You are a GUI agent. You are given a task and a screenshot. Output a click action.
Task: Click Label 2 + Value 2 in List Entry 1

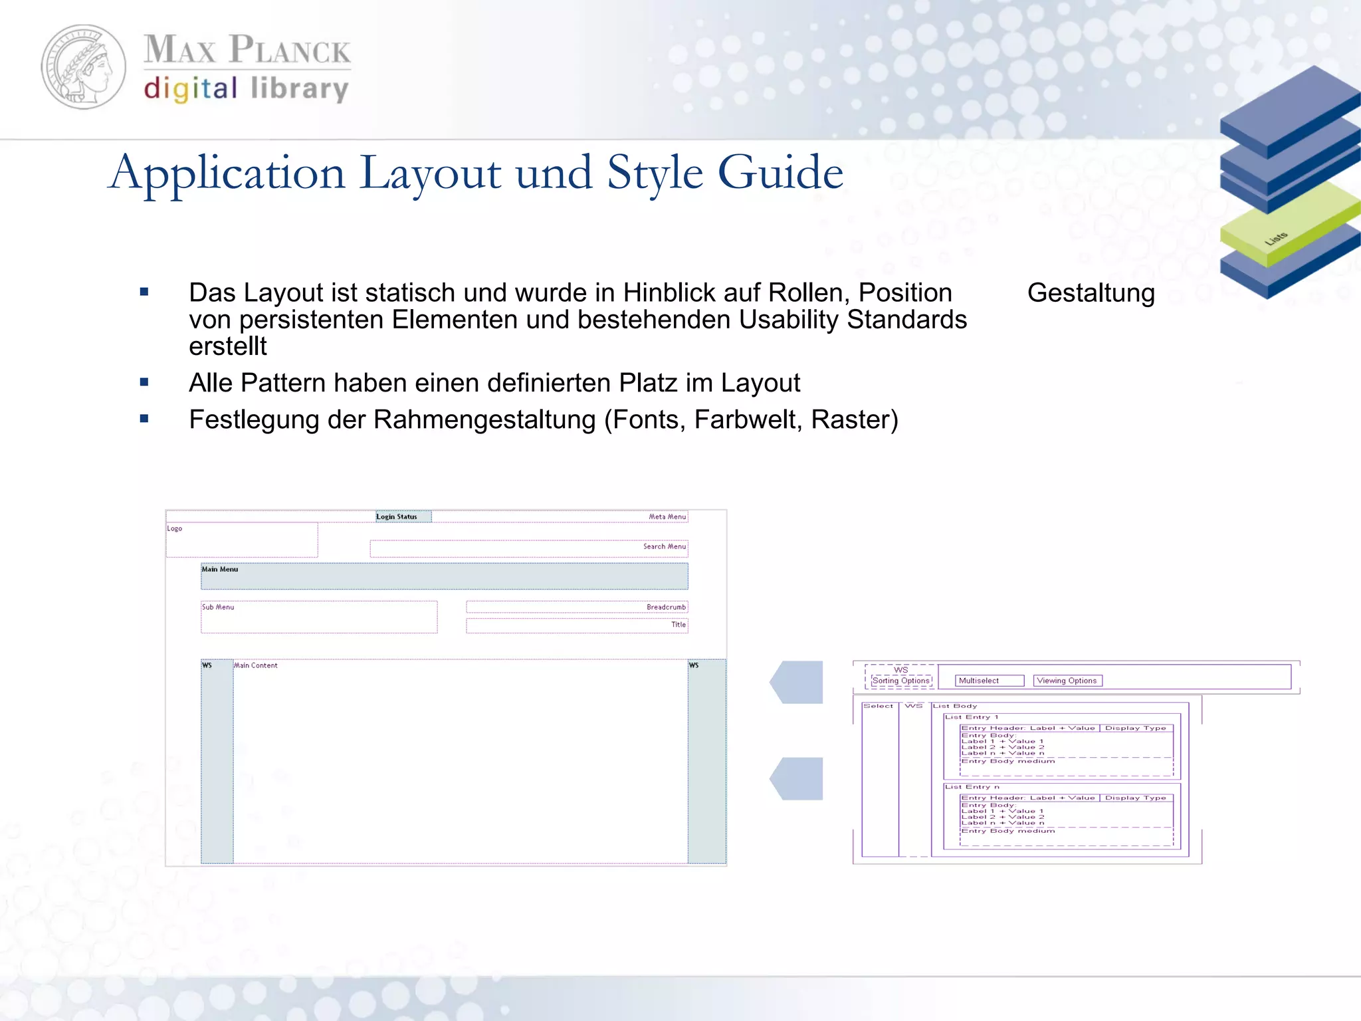coord(1003,747)
